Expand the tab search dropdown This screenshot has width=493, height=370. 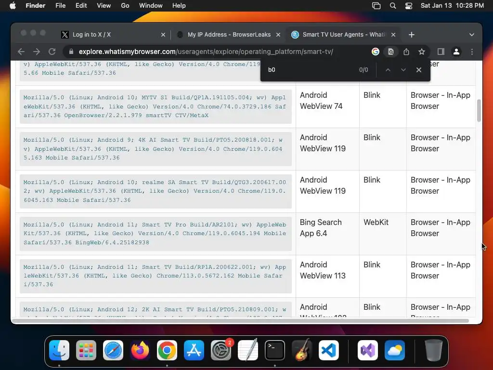pos(472,35)
